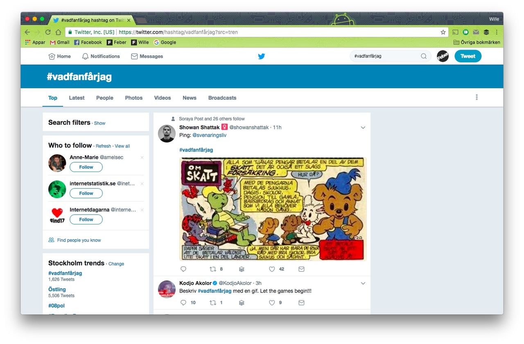Retweet the Bamse comic tweet

[x=213, y=269]
